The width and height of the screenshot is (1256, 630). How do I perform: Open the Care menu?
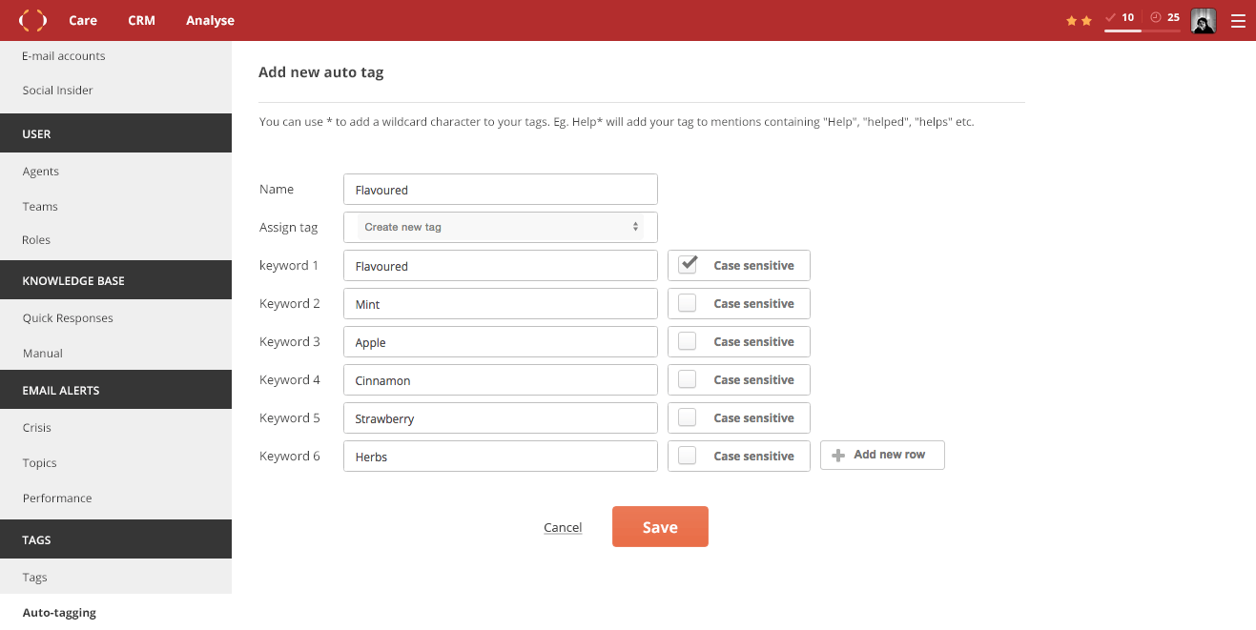point(83,20)
